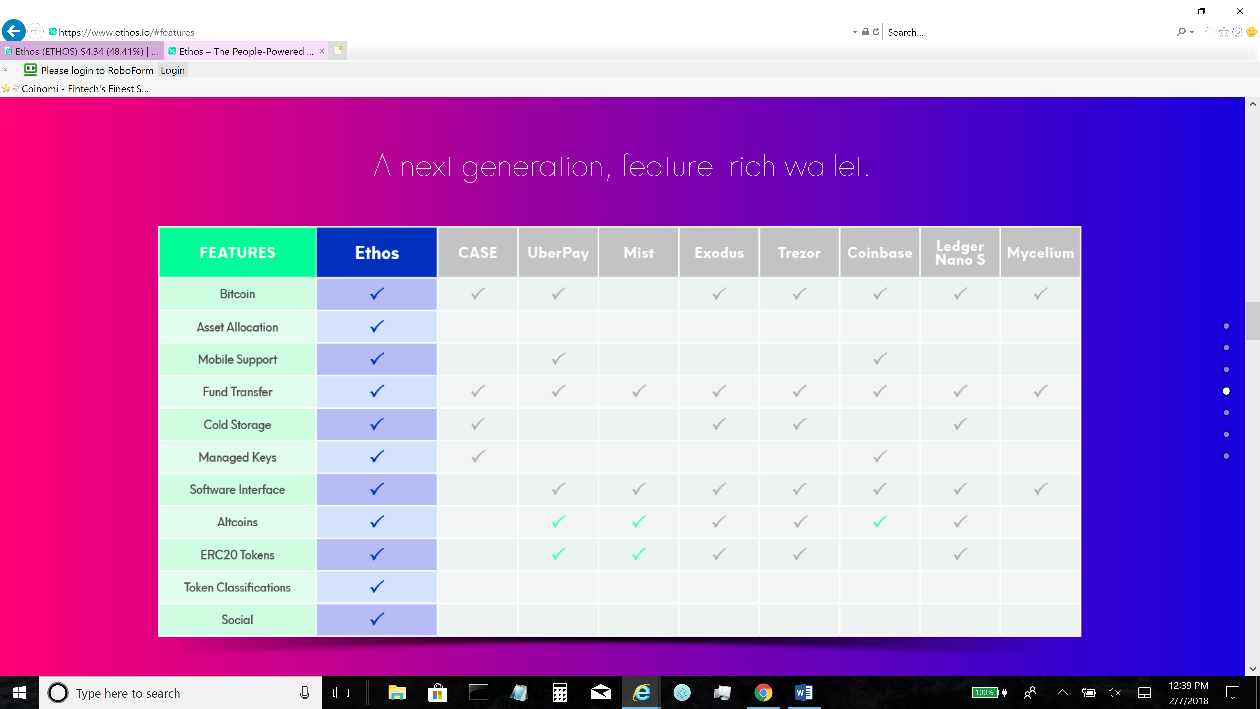This screenshot has height=709, width=1260.
Task: Select the active white navigation dot
Action: (x=1226, y=391)
